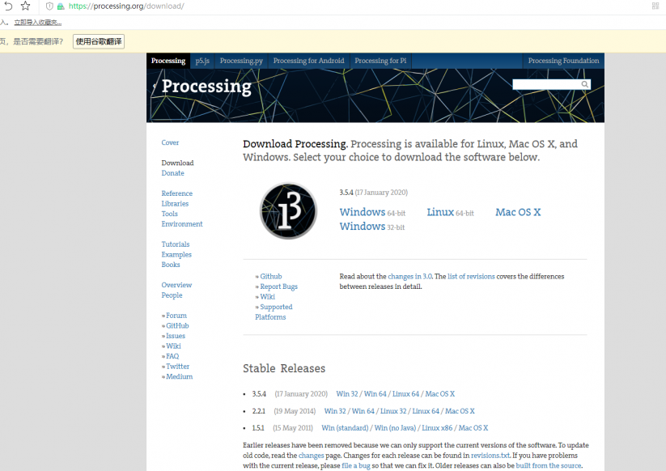Viewport: 666px width, 471px height.
Task: Click the browser undo/back arrow icon
Action: pyautogui.click(x=8, y=6)
